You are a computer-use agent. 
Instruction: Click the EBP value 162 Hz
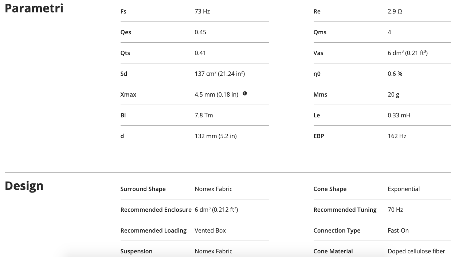(x=397, y=136)
